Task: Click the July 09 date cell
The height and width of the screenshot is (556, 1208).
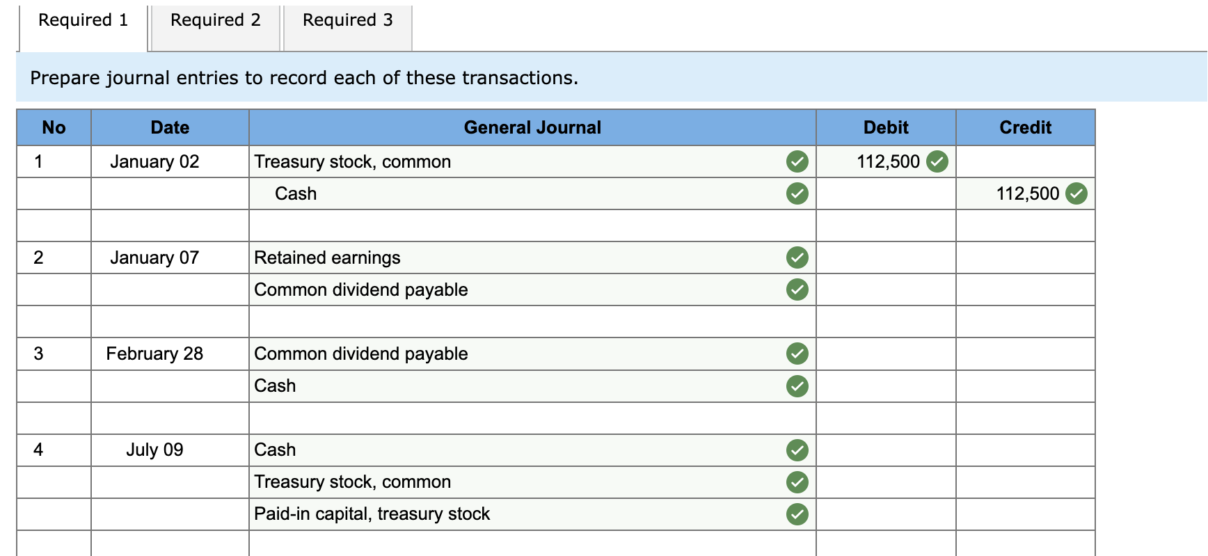Action: point(170,450)
